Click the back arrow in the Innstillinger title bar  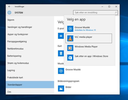pos(9,7)
